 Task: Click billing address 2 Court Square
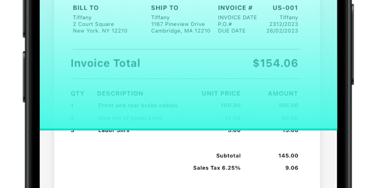pos(93,24)
